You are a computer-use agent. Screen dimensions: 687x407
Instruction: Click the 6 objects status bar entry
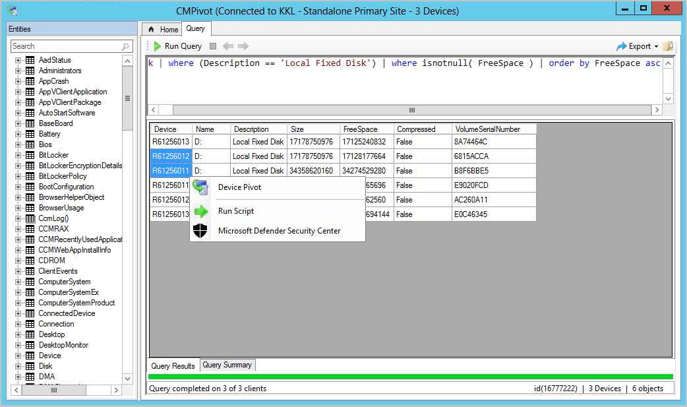(x=647, y=389)
